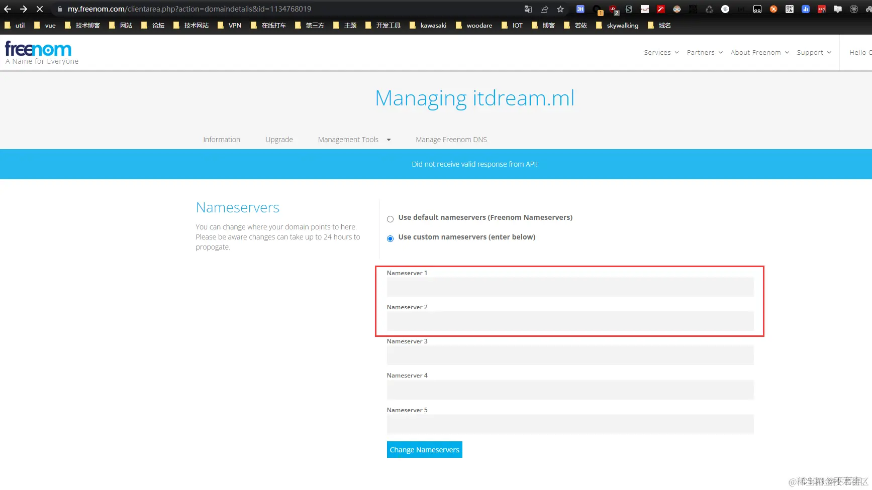The image size is (872, 490).
Task: Click into the Nameserver 1 field
Action: pos(570,287)
